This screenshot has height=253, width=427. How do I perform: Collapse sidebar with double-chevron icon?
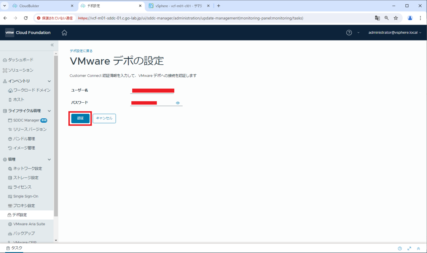(52, 45)
